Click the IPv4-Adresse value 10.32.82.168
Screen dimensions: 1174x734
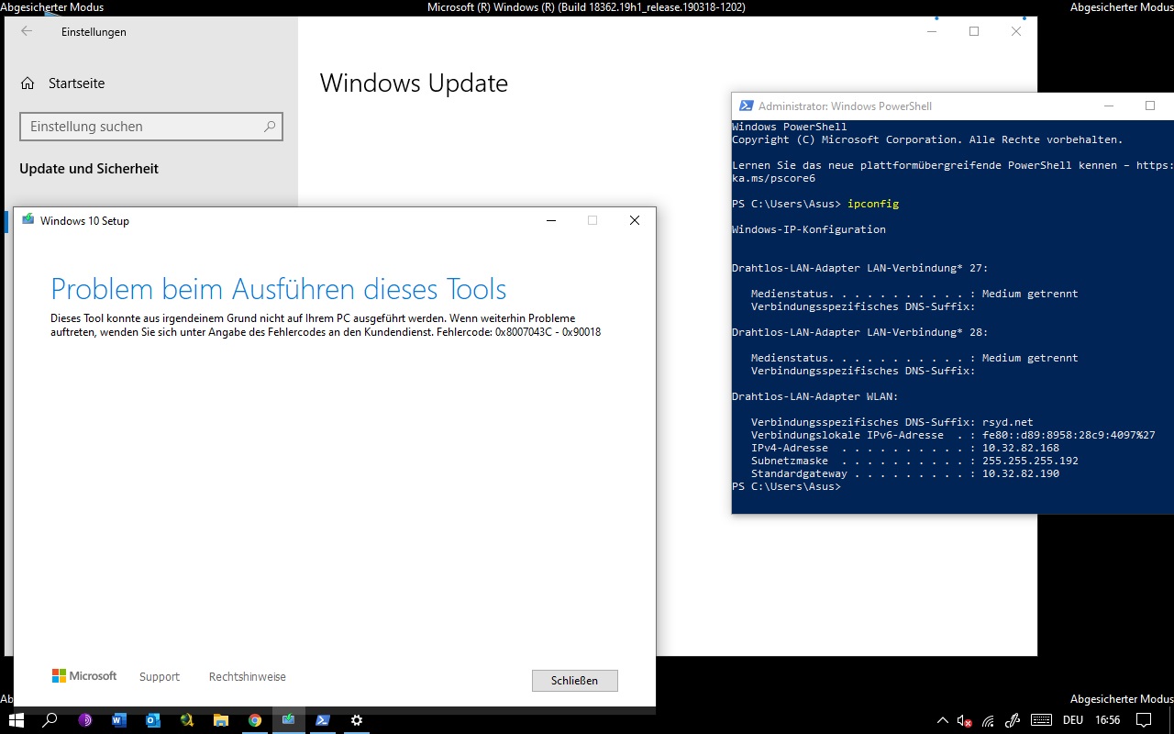[1021, 448]
